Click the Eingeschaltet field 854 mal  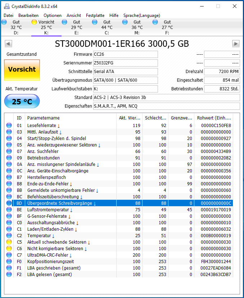222,80
